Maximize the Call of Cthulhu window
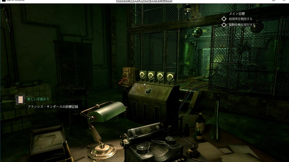 tap(274, 1)
